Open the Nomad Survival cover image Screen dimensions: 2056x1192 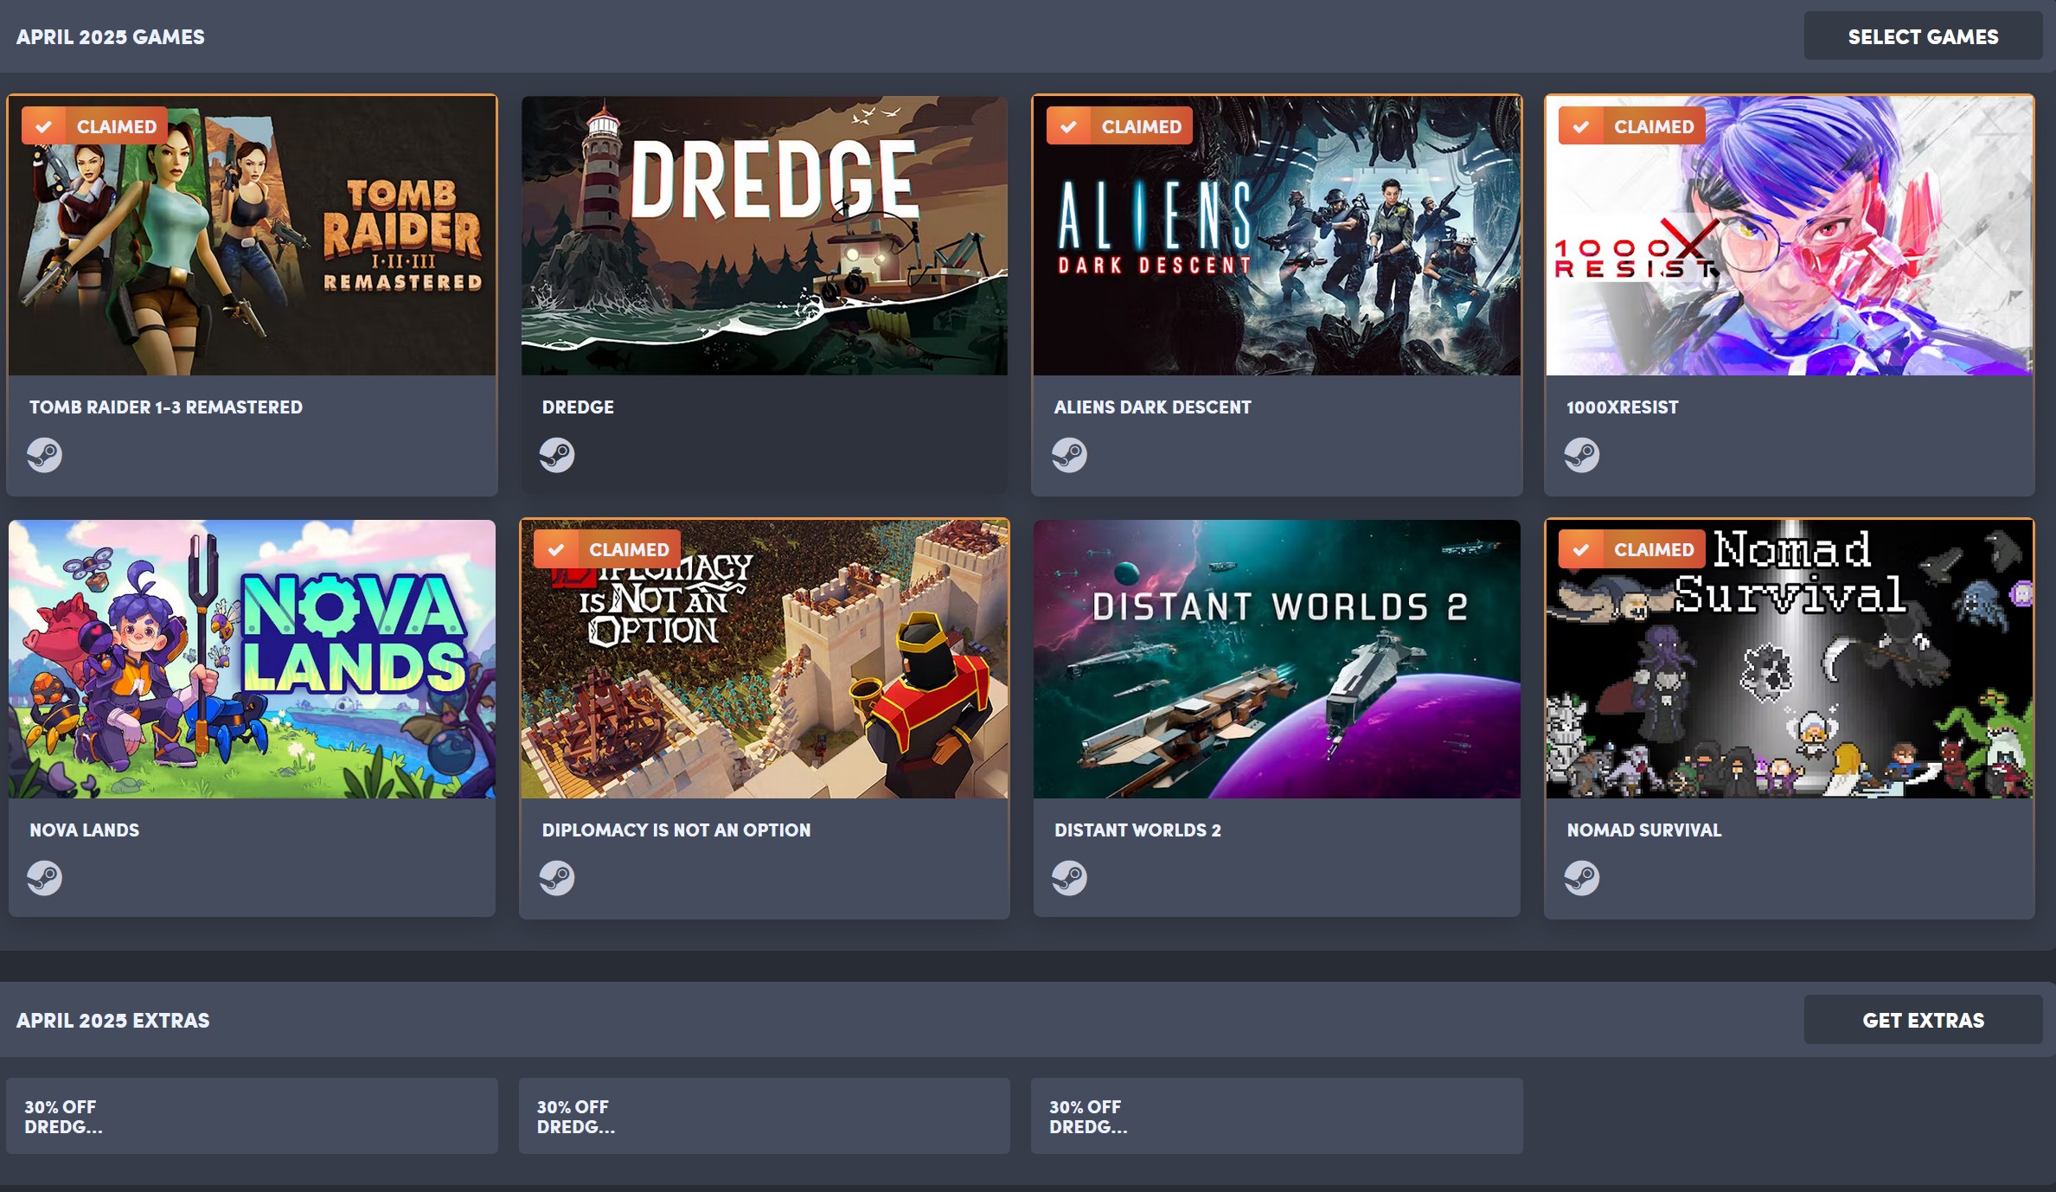(1790, 659)
